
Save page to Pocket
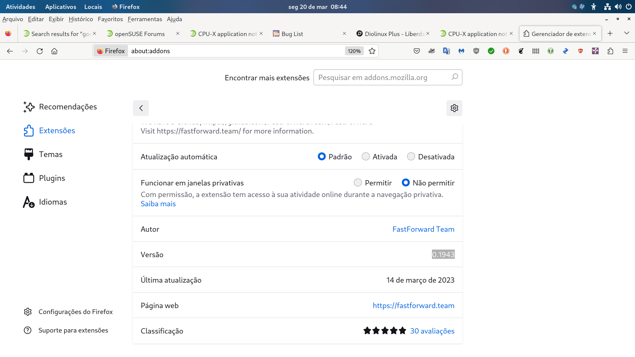pyautogui.click(x=416, y=51)
